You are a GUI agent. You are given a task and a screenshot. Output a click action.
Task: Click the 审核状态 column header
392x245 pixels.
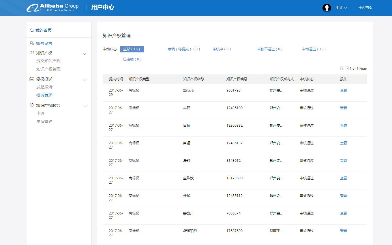(x=307, y=79)
